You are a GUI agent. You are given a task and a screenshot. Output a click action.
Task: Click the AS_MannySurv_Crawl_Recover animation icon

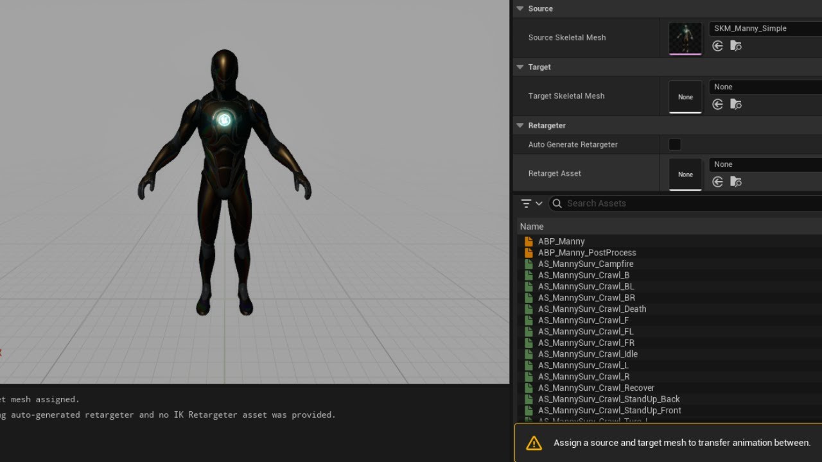pos(529,388)
